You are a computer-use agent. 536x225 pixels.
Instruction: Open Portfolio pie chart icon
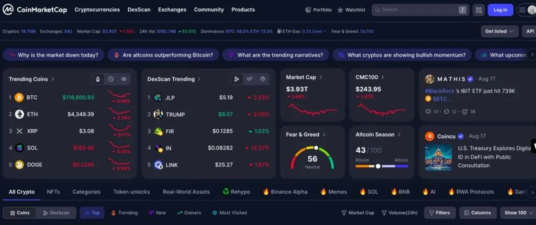click(x=308, y=10)
